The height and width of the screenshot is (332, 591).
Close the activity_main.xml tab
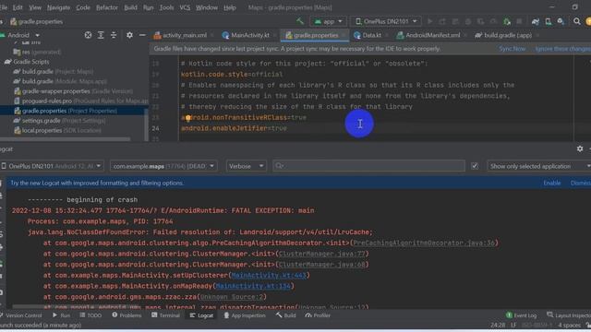click(x=212, y=35)
